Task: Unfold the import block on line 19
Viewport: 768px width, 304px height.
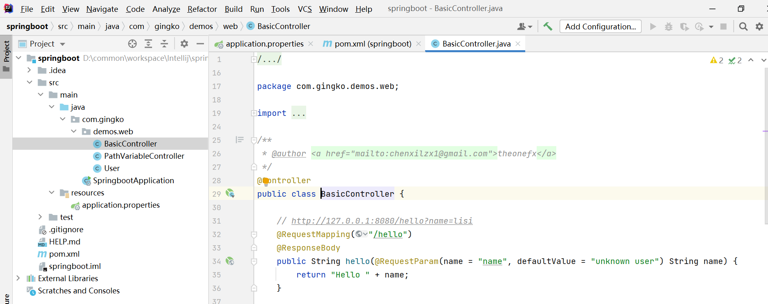Action: [254, 113]
